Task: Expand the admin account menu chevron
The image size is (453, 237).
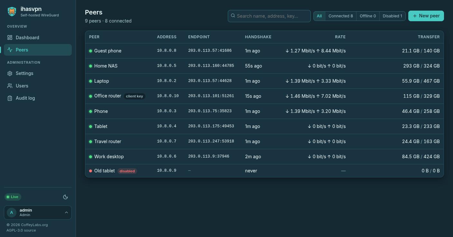Action: [66, 213]
